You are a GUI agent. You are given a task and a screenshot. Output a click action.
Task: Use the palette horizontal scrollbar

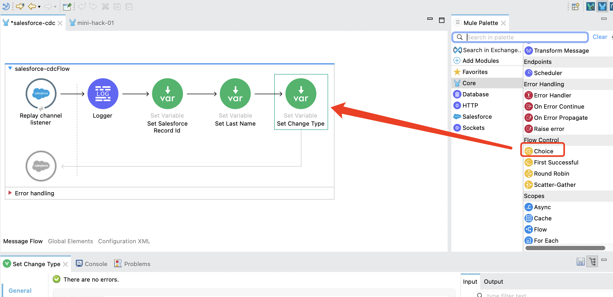[565, 248]
